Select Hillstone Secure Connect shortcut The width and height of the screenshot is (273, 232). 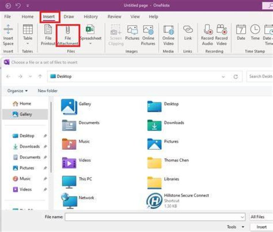177,201
